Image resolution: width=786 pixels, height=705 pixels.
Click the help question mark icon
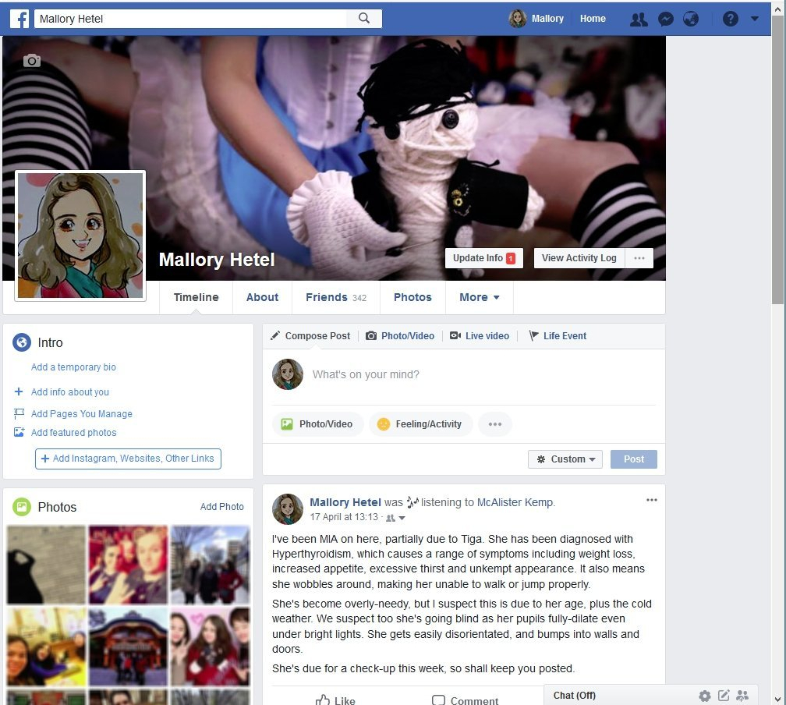coord(730,19)
